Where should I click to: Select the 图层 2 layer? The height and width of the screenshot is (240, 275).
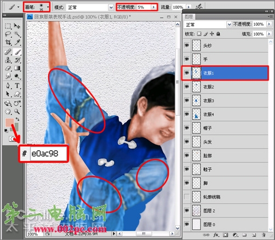pos(226,210)
